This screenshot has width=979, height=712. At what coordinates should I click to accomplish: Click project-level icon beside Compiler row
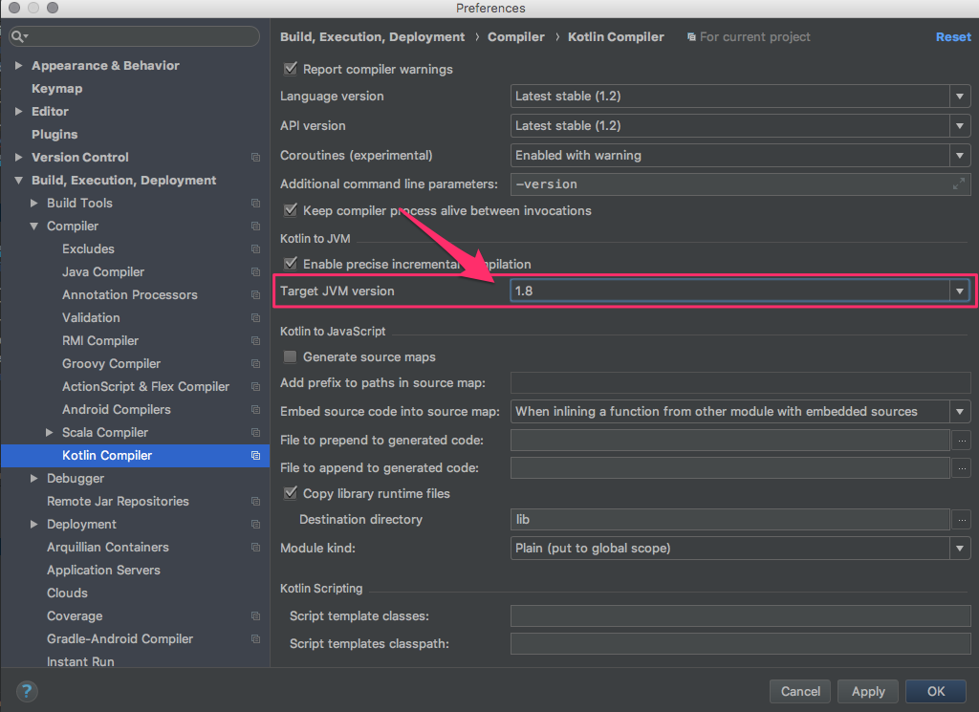255,226
